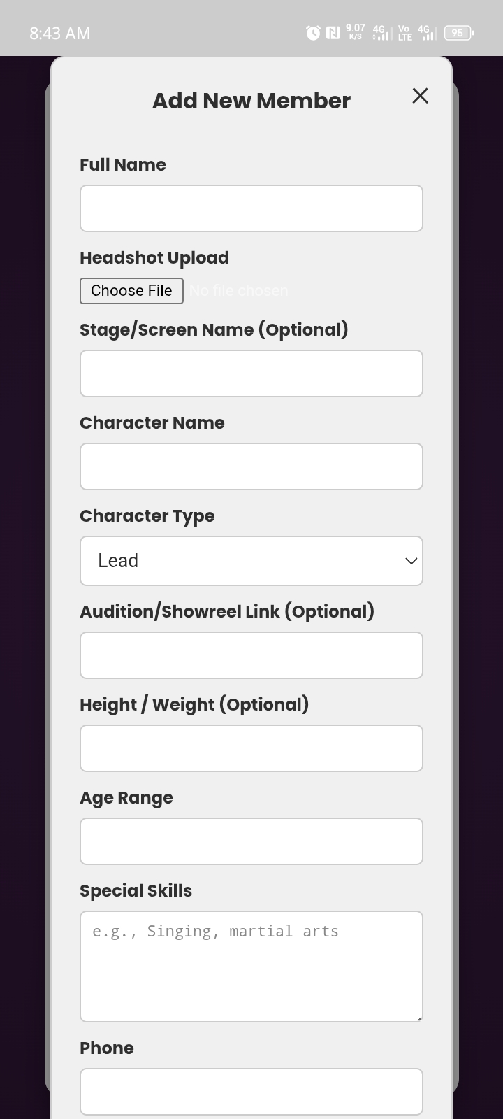The image size is (503, 1119).
Task: Tap the 4G signal strength icon
Action: pos(381,32)
